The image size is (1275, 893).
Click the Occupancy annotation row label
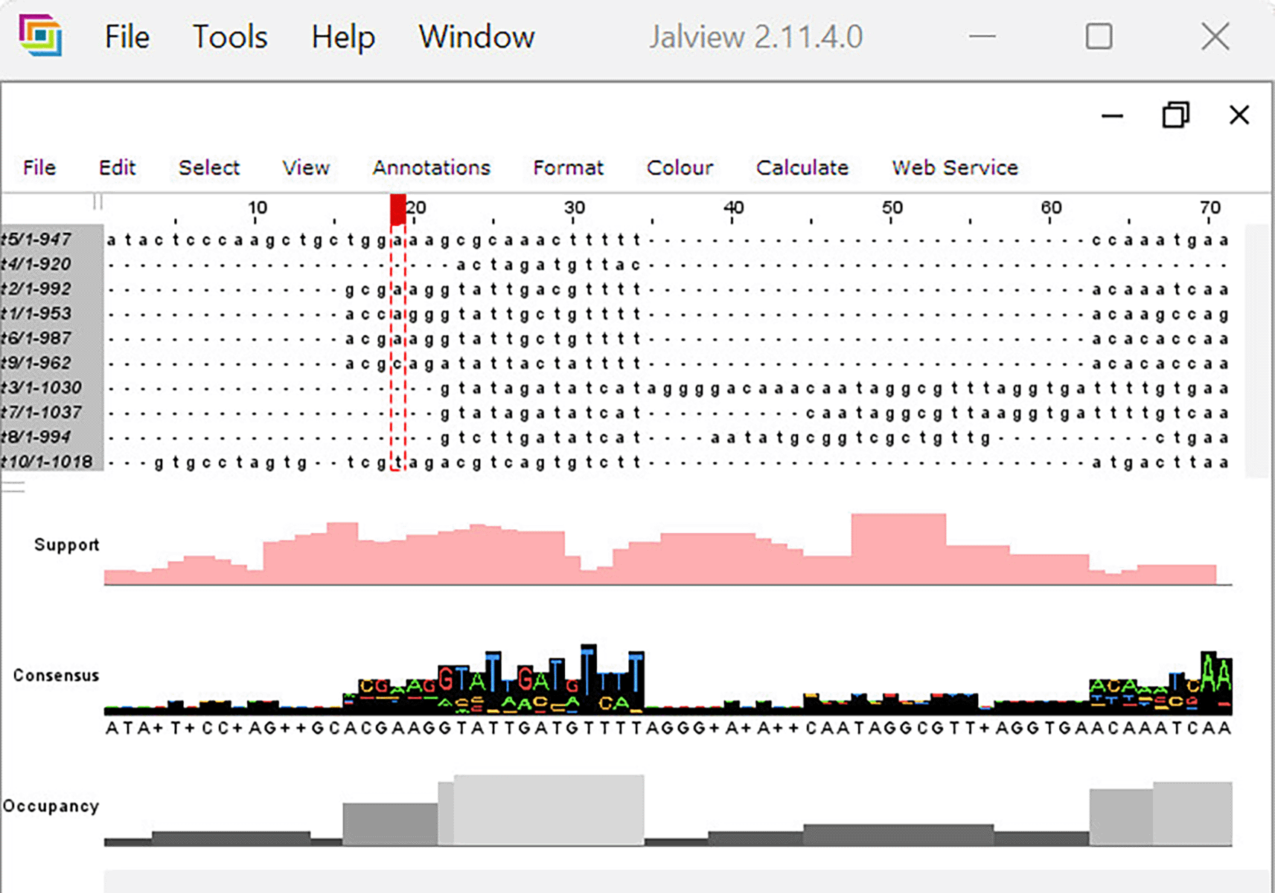51,806
